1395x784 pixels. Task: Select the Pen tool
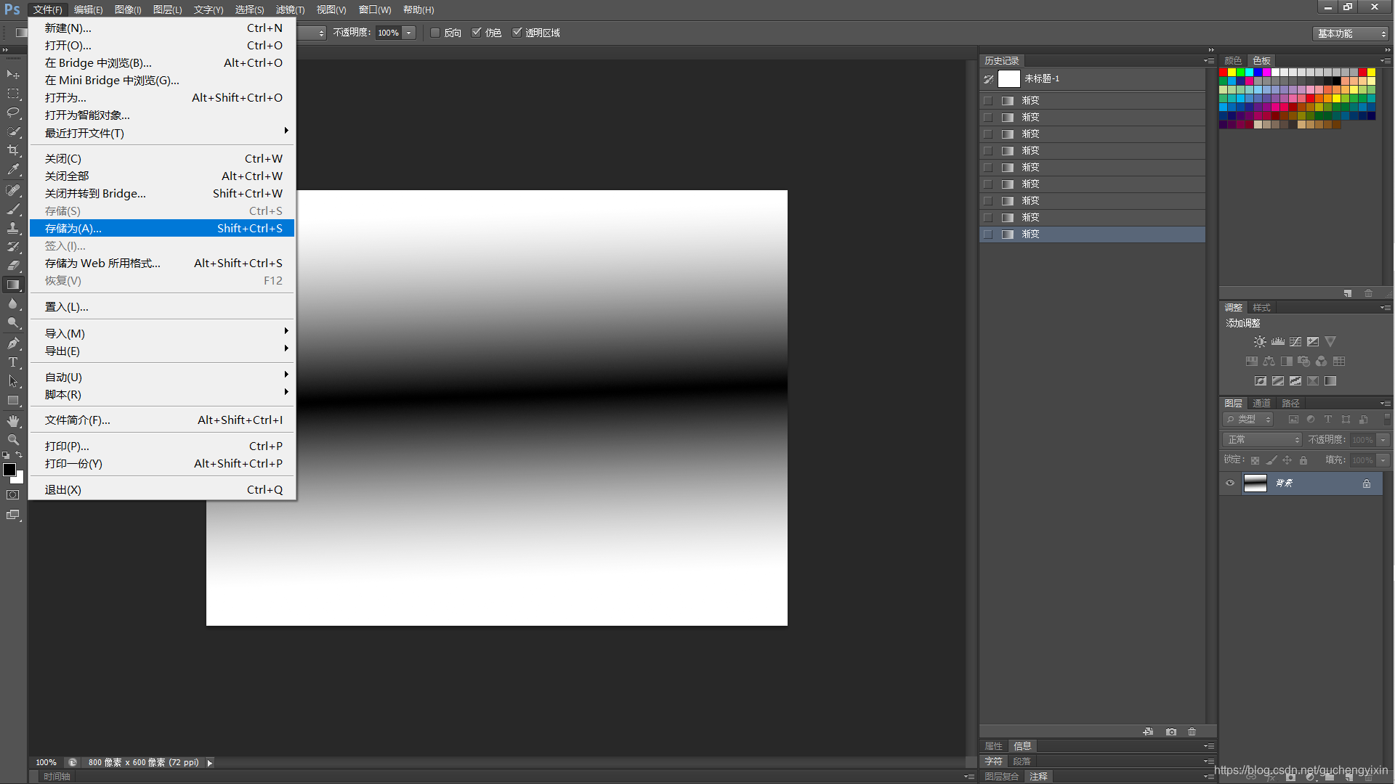13,343
